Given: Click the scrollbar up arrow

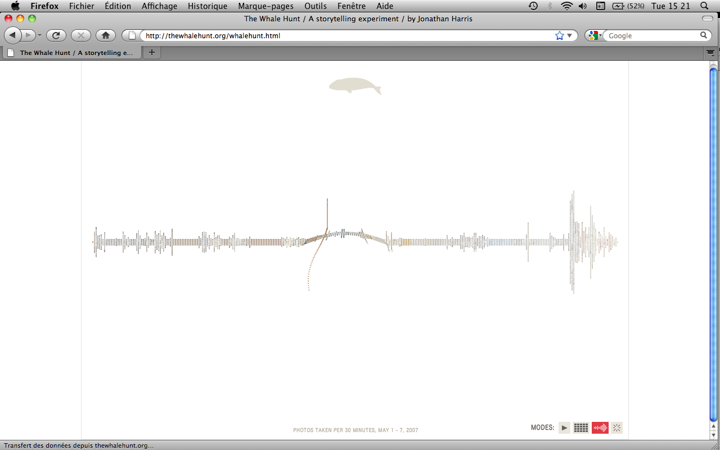Looking at the screenshot, I should [x=714, y=427].
